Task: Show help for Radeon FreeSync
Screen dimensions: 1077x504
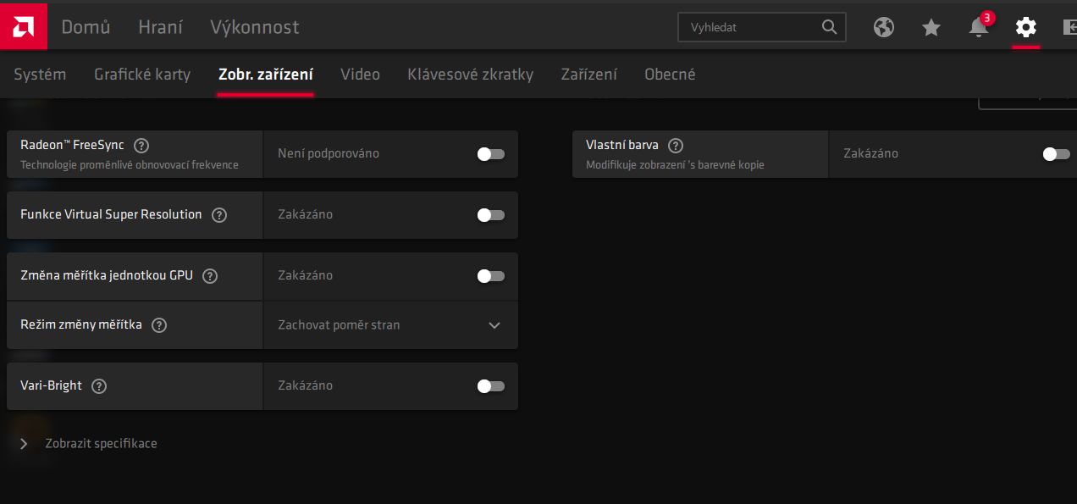Action: [x=141, y=146]
